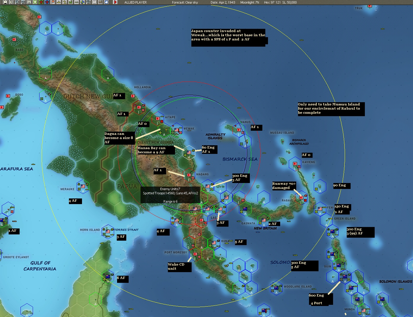Screen dimensions: 413x317
Task: Select red plane on green background icon
Action: pos(41,2)
